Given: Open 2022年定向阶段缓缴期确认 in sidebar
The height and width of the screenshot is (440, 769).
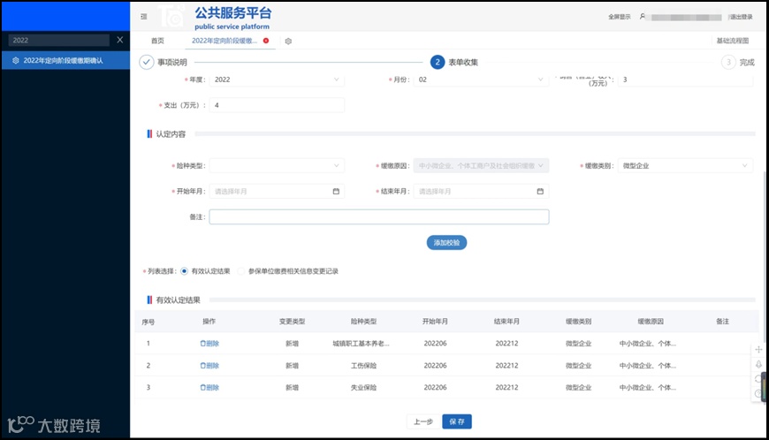Looking at the screenshot, I should pyautogui.click(x=65, y=60).
